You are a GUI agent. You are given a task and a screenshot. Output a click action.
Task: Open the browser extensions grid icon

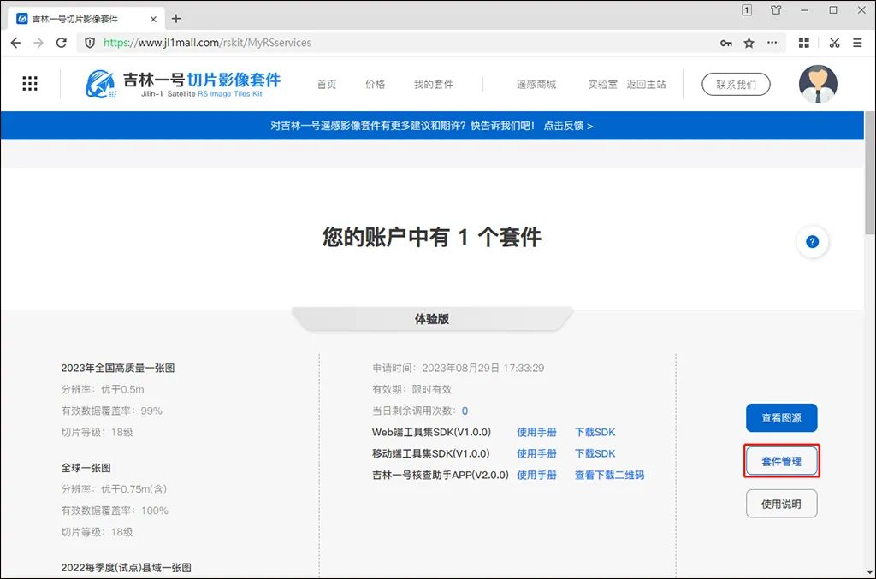(804, 43)
